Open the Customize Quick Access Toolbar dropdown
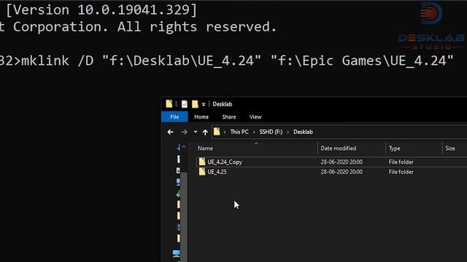Viewport: 467px width, 262px height. (204, 104)
